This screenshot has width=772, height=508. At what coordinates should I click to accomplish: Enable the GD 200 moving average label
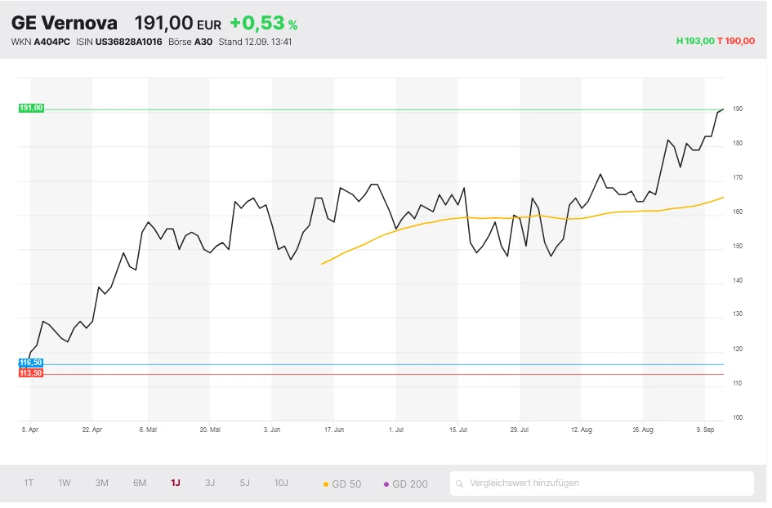(x=409, y=483)
